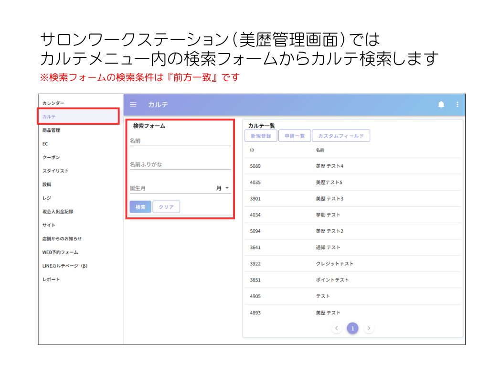
Task: Select the row 美歴テスト5
Action: click(x=353, y=182)
